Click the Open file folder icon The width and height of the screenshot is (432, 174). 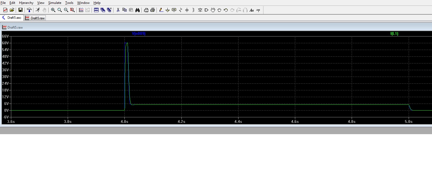pos(12,10)
